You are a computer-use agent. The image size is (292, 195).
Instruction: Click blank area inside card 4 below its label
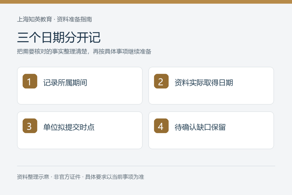(211, 141)
